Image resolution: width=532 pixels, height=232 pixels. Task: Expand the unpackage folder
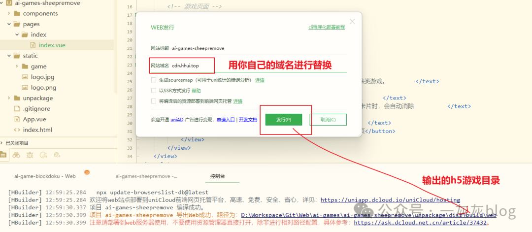[x=9, y=98]
